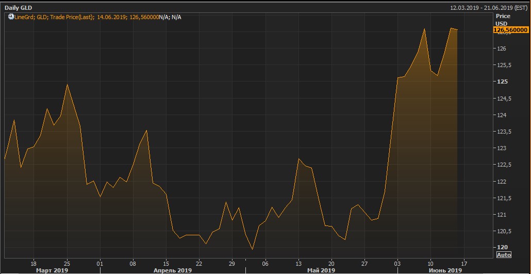Viewport: 531px width, 274px height.
Task: Click the 126 price axis label
Action: point(501,49)
